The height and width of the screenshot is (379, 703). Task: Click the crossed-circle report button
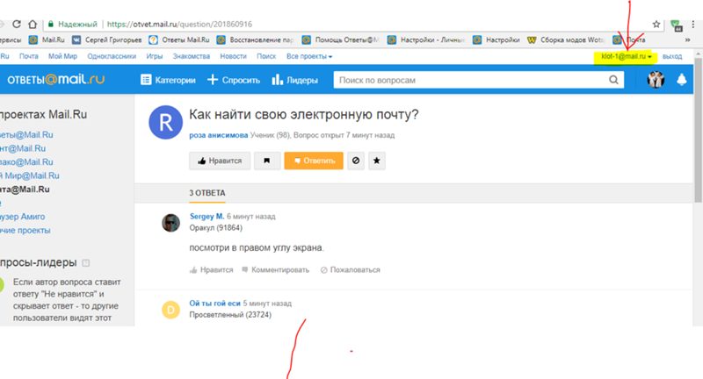pyautogui.click(x=356, y=161)
